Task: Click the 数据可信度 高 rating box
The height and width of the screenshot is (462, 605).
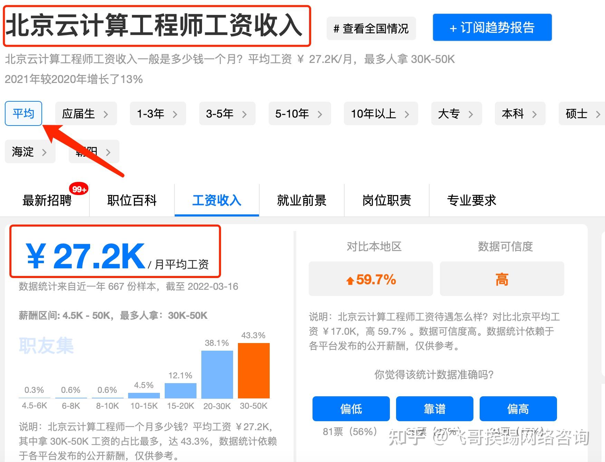Action: pyautogui.click(x=502, y=279)
